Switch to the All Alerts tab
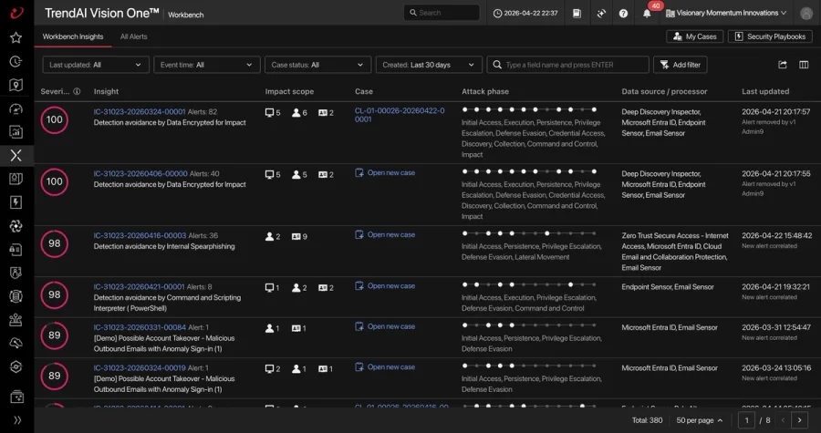Viewport: 821px width, 433px height. [x=133, y=36]
